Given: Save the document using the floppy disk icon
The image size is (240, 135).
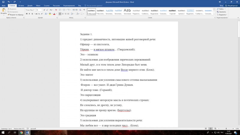Looking at the screenshot, I should pos(3,2).
